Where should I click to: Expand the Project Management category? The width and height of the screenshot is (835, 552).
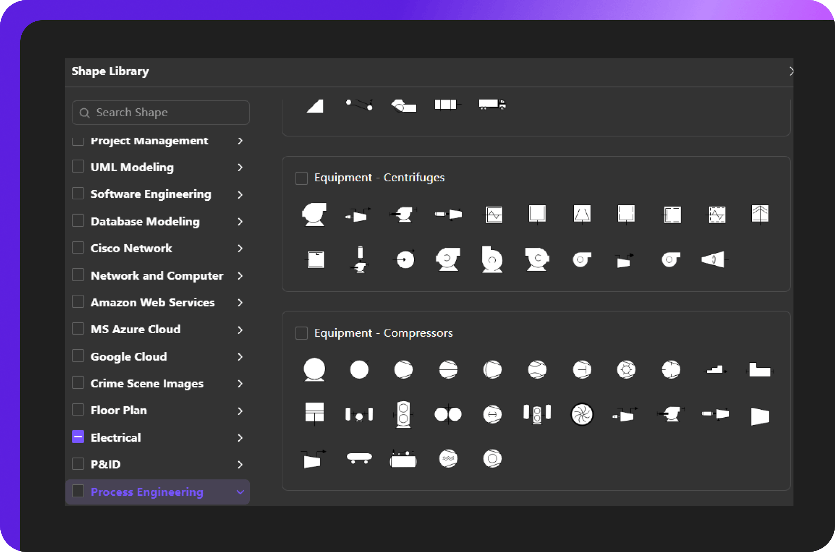tap(240, 140)
